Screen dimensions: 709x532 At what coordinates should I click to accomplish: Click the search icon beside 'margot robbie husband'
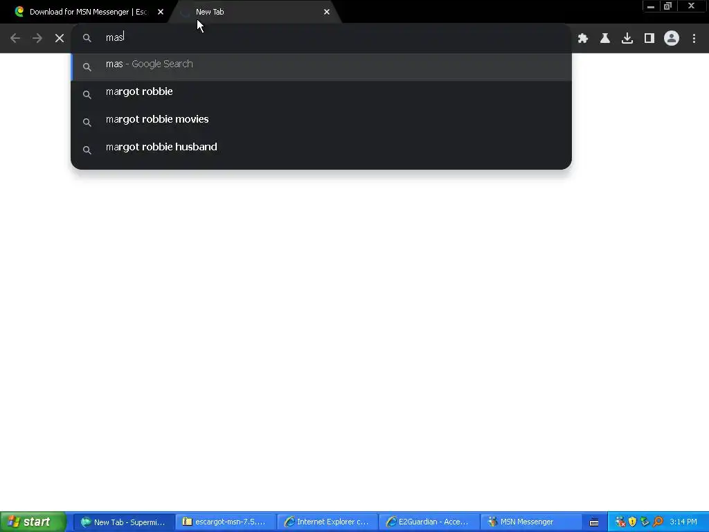pyautogui.click(x=87, y=150)
